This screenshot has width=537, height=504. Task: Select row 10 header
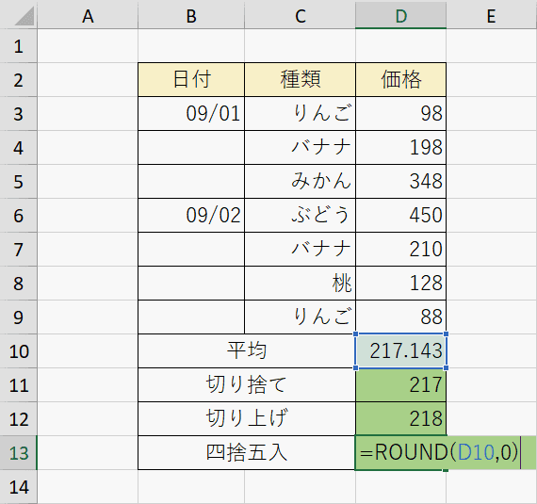pos(19,351)
